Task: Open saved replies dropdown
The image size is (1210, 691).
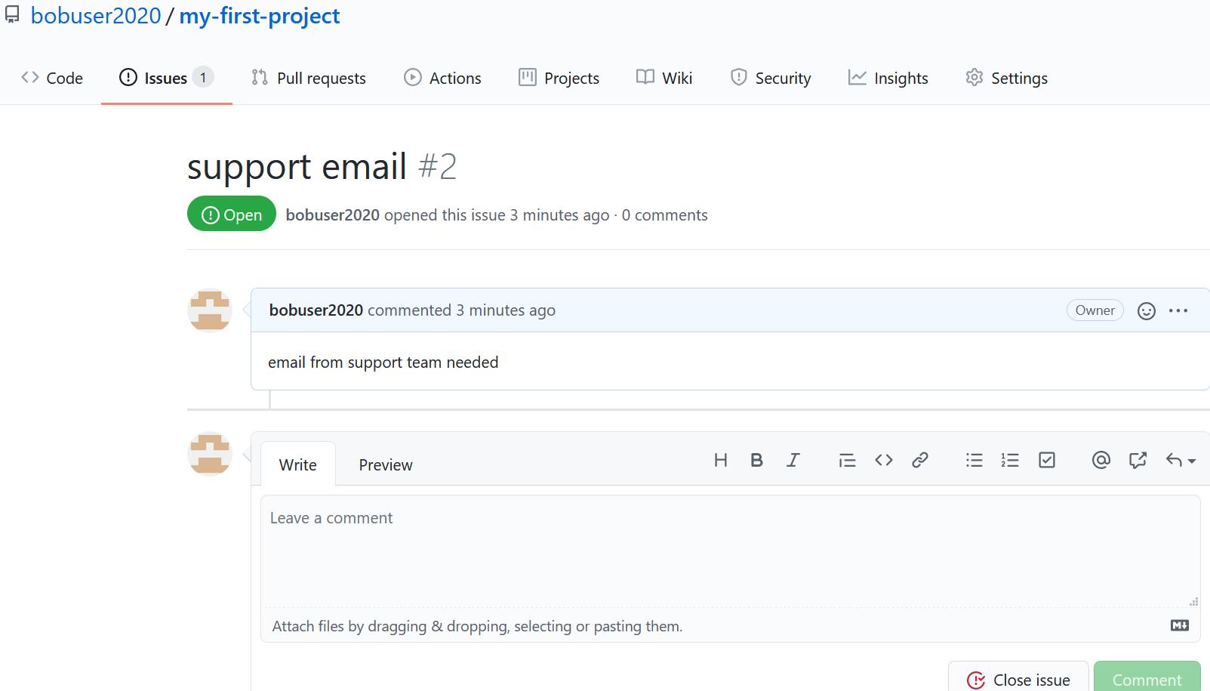Action: [x=1181, y=460]
